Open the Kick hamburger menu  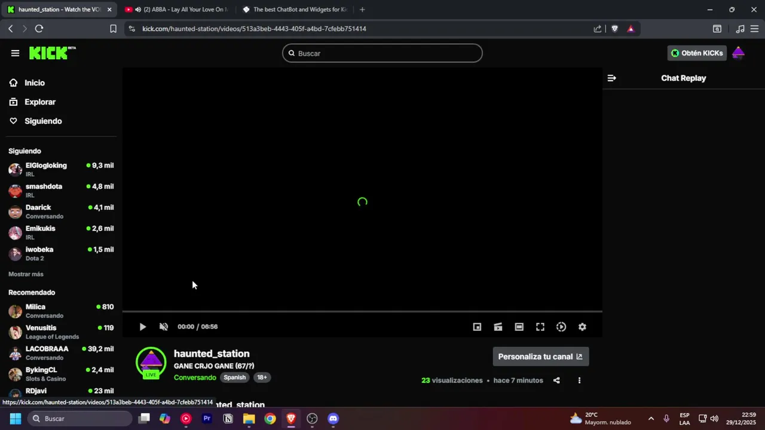15,53
